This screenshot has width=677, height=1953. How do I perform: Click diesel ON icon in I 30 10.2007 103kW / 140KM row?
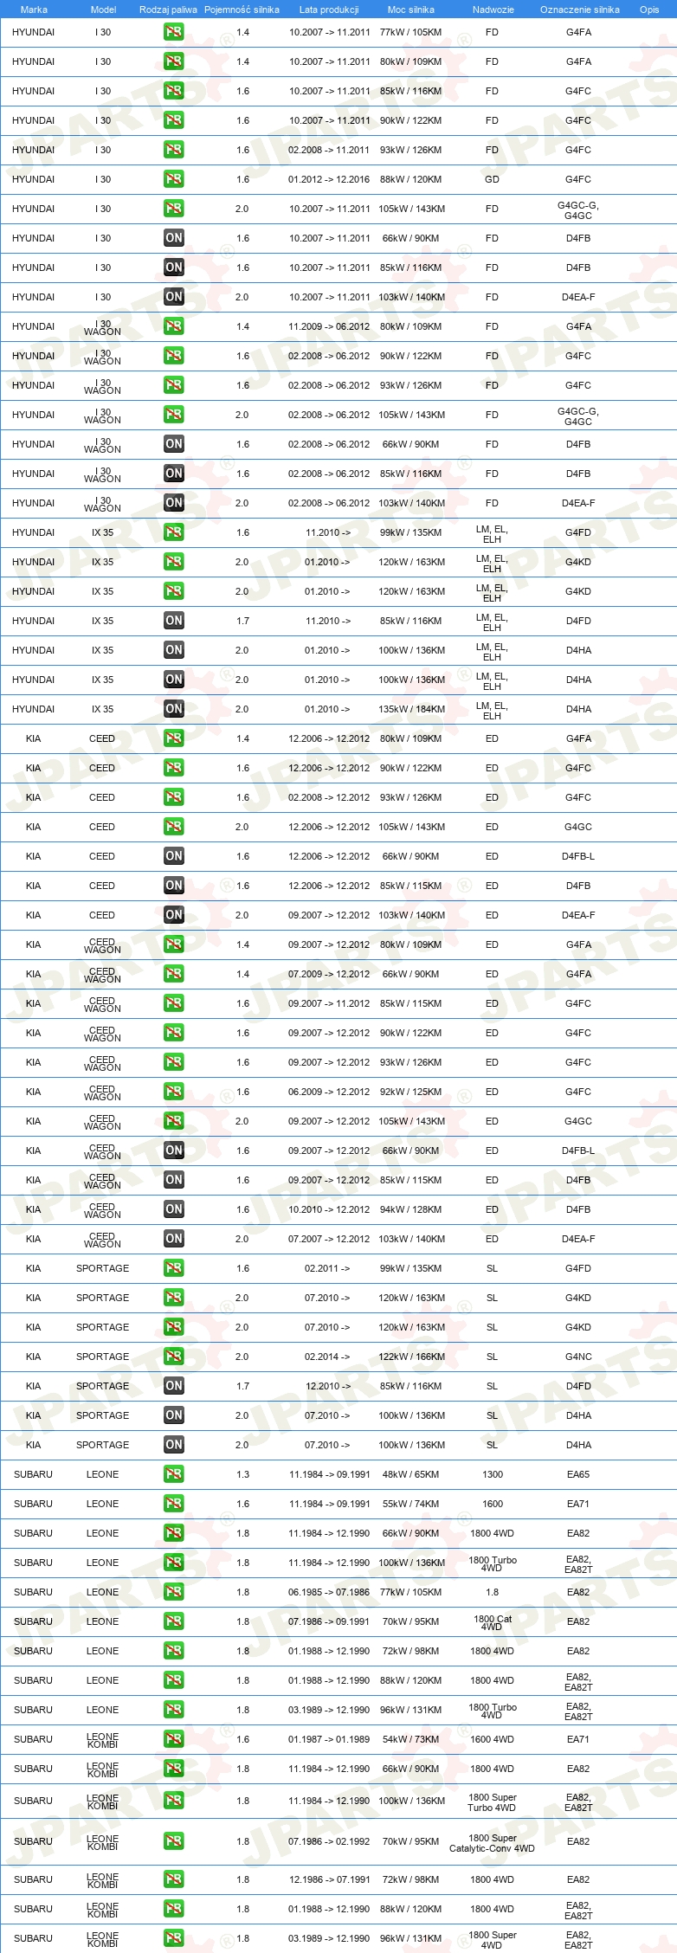173,297
